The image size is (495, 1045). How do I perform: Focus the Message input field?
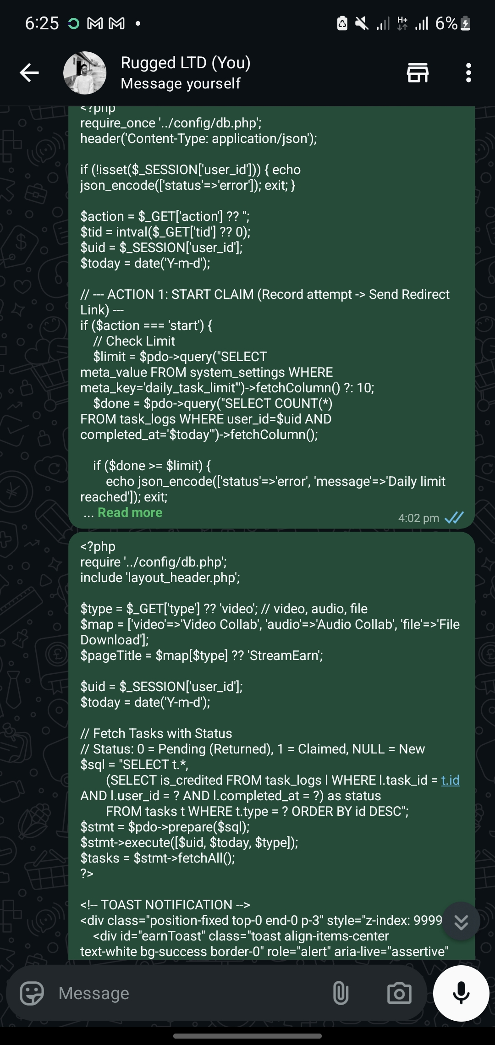coord(183,994)
